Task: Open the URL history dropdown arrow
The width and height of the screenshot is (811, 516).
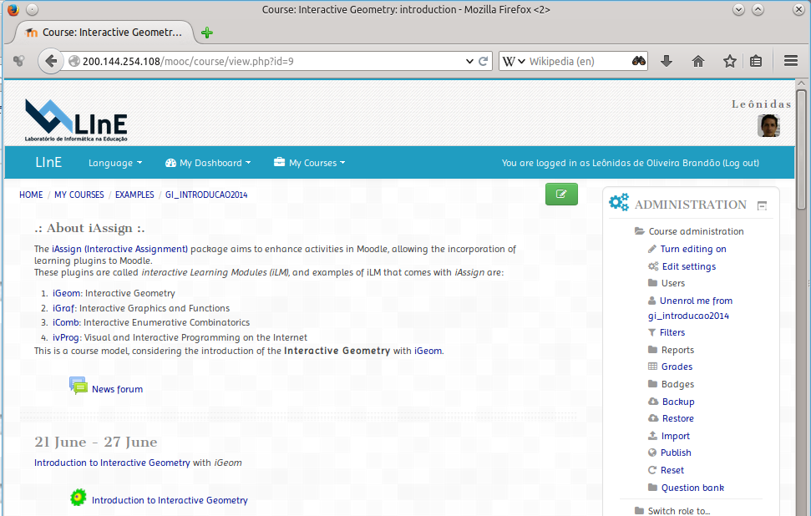Action: [469, 61]
